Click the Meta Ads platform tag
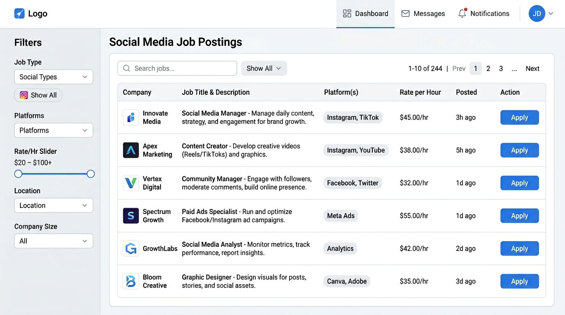 pyautogui.click(x=341, y=216)
